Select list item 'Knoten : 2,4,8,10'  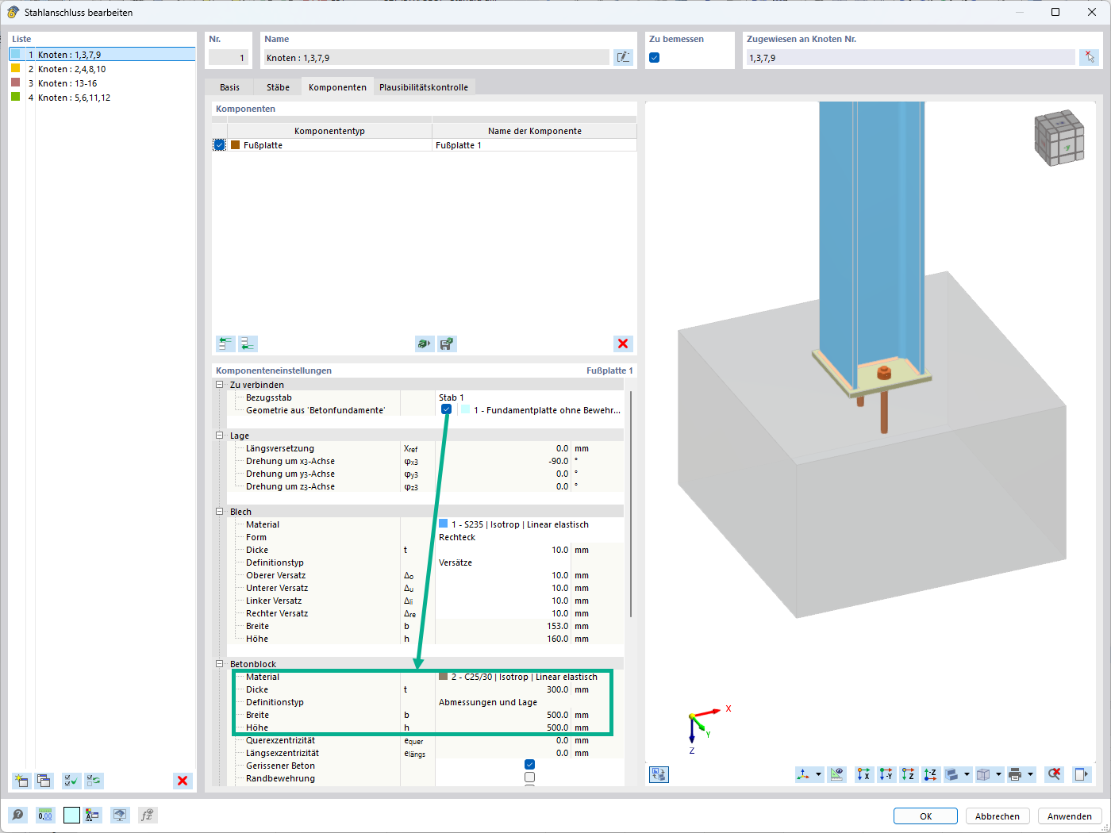[102, 69]
